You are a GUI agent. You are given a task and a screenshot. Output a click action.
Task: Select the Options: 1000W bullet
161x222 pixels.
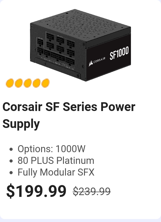51,149
